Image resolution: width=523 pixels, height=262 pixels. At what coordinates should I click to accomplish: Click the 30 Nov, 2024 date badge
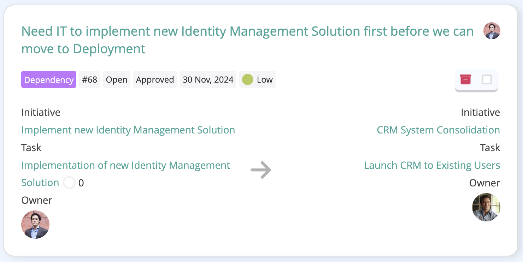pyautogui.click(x=208, y=79)
